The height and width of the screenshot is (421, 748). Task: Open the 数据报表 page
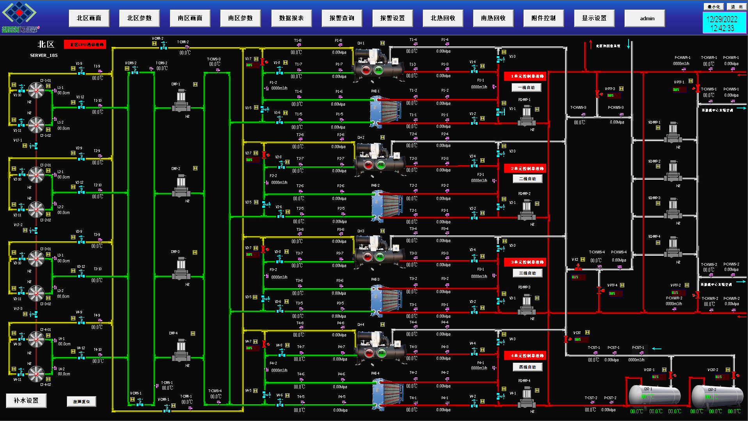point(291,18)
